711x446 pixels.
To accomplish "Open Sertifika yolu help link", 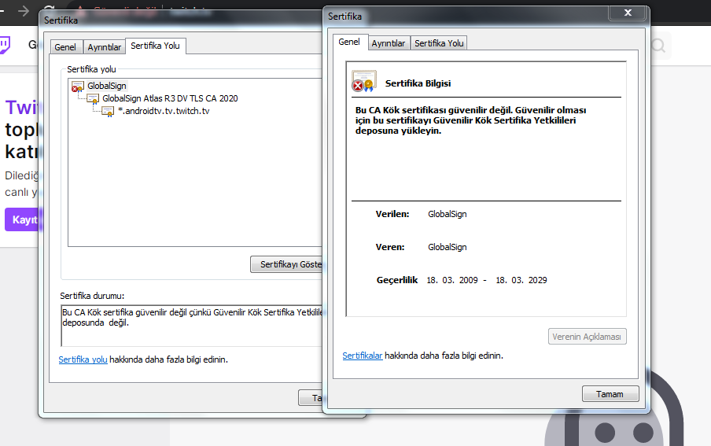I will point(83,359).
